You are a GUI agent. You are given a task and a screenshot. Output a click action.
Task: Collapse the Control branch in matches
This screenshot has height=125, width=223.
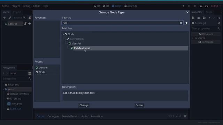pos(67,43)
